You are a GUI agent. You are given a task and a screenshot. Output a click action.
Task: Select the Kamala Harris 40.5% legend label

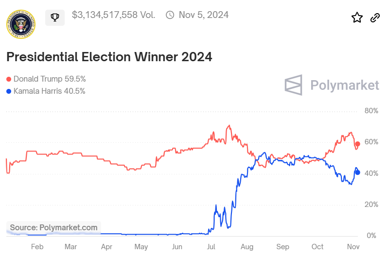[49, 91]
